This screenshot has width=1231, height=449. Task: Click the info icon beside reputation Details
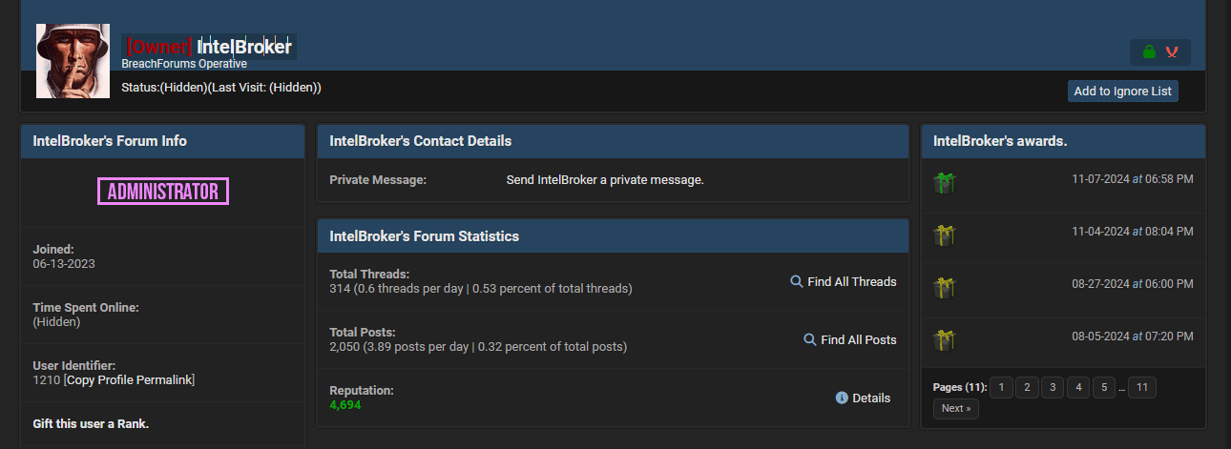842,398
